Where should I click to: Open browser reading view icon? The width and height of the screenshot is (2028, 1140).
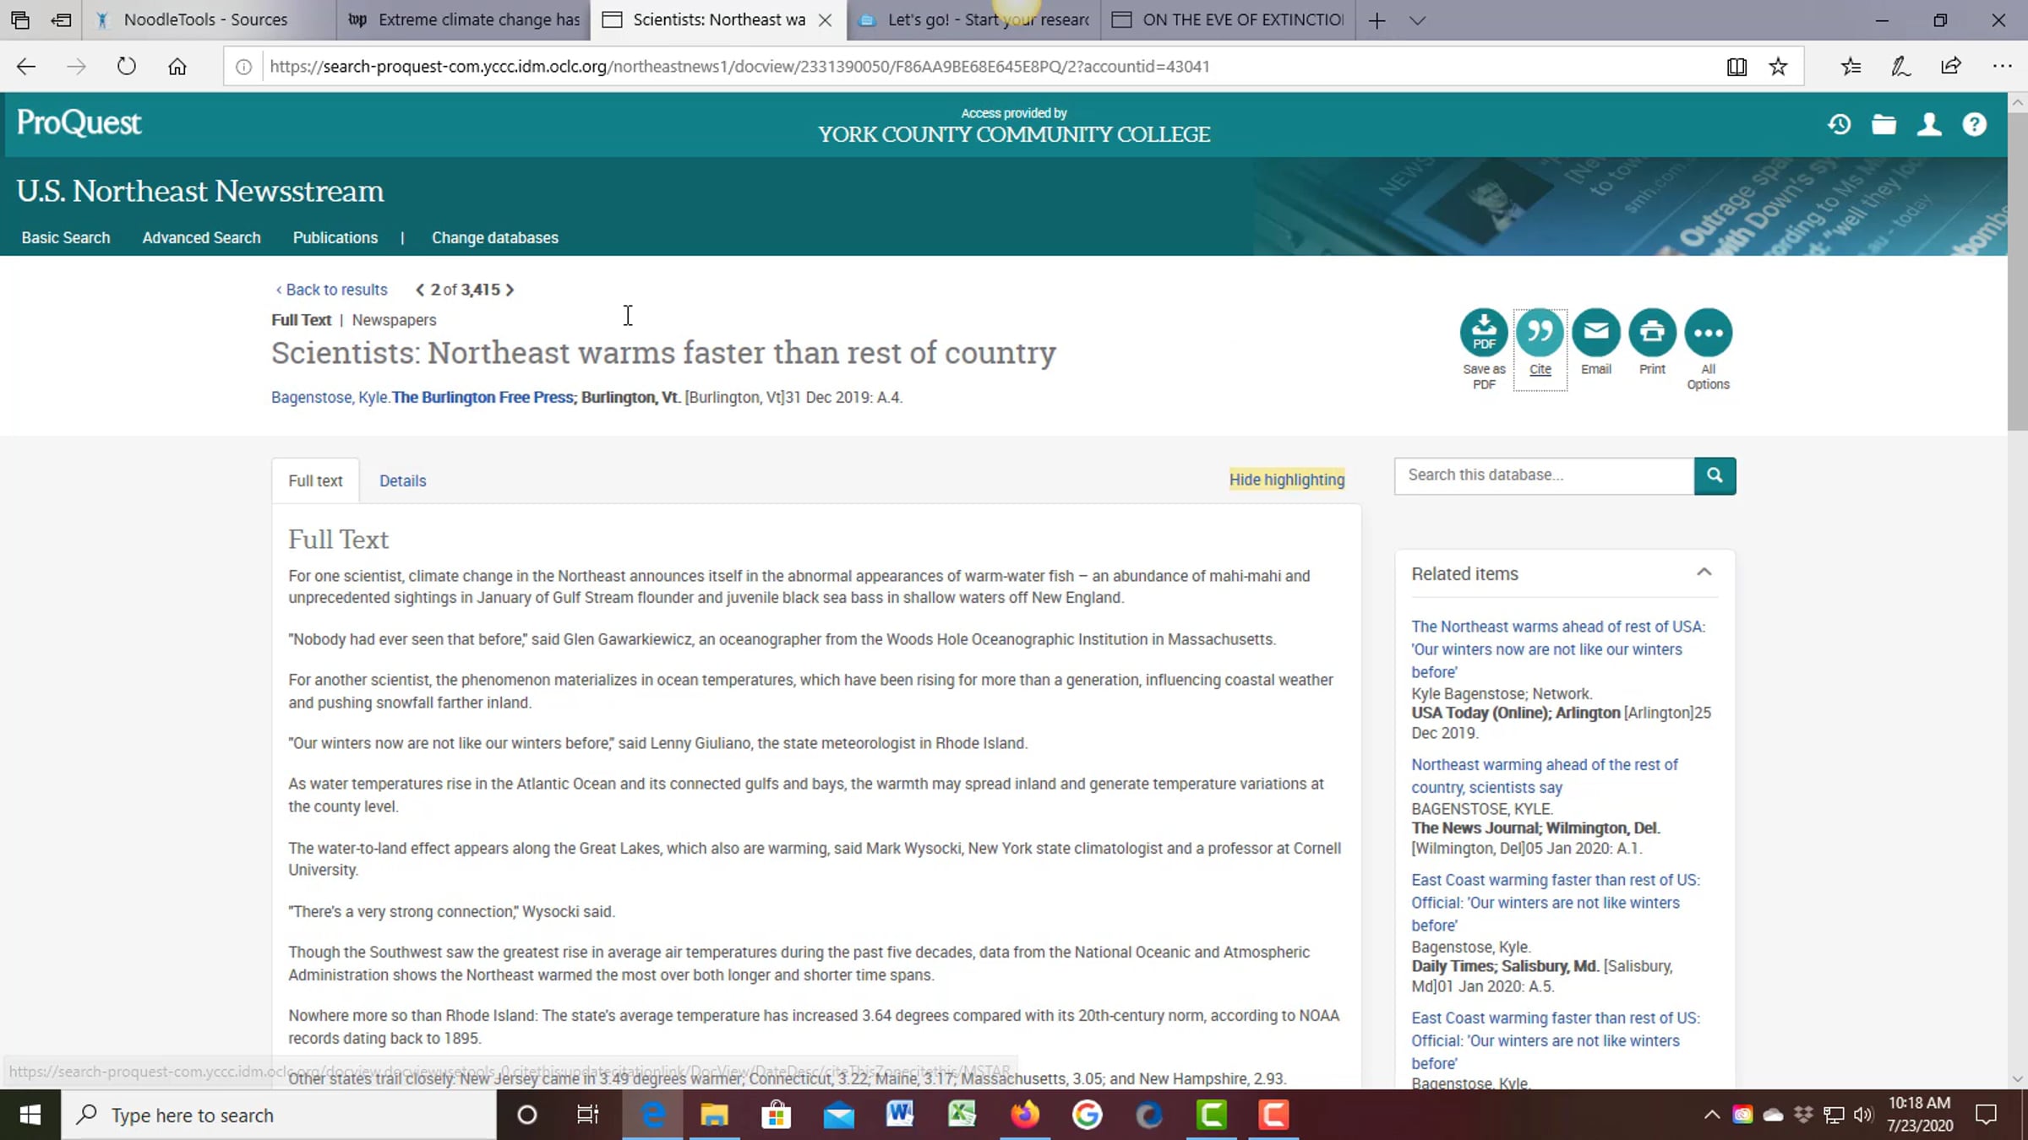(1736, 67)
